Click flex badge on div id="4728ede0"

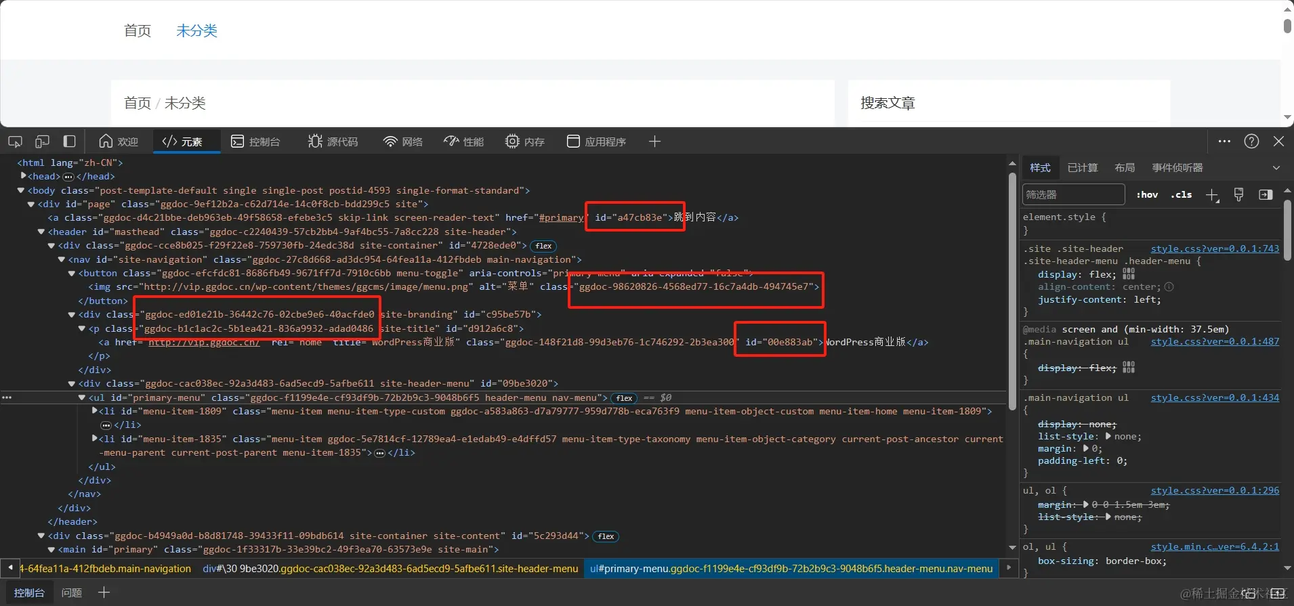point(543,246)
